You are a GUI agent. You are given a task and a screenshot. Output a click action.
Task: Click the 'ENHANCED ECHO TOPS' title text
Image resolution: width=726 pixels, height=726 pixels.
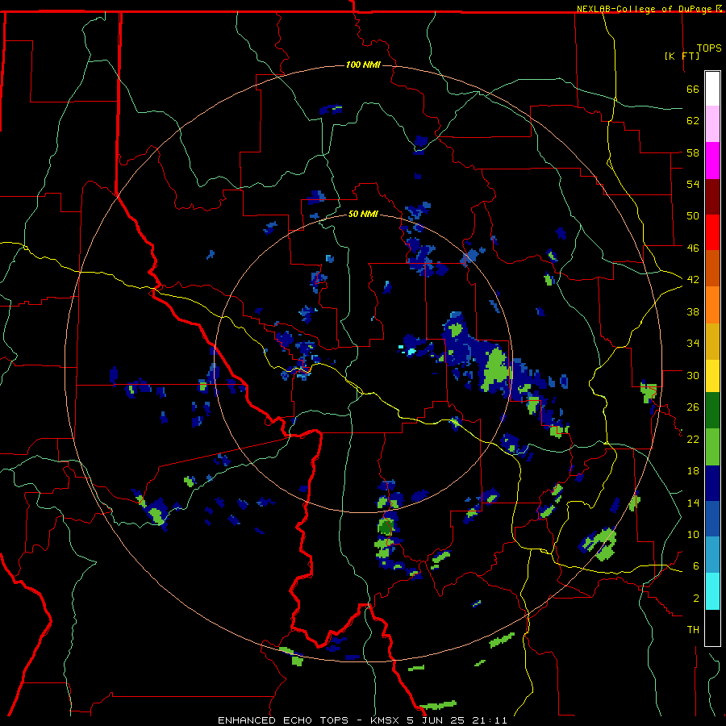[x=282, y=720]
